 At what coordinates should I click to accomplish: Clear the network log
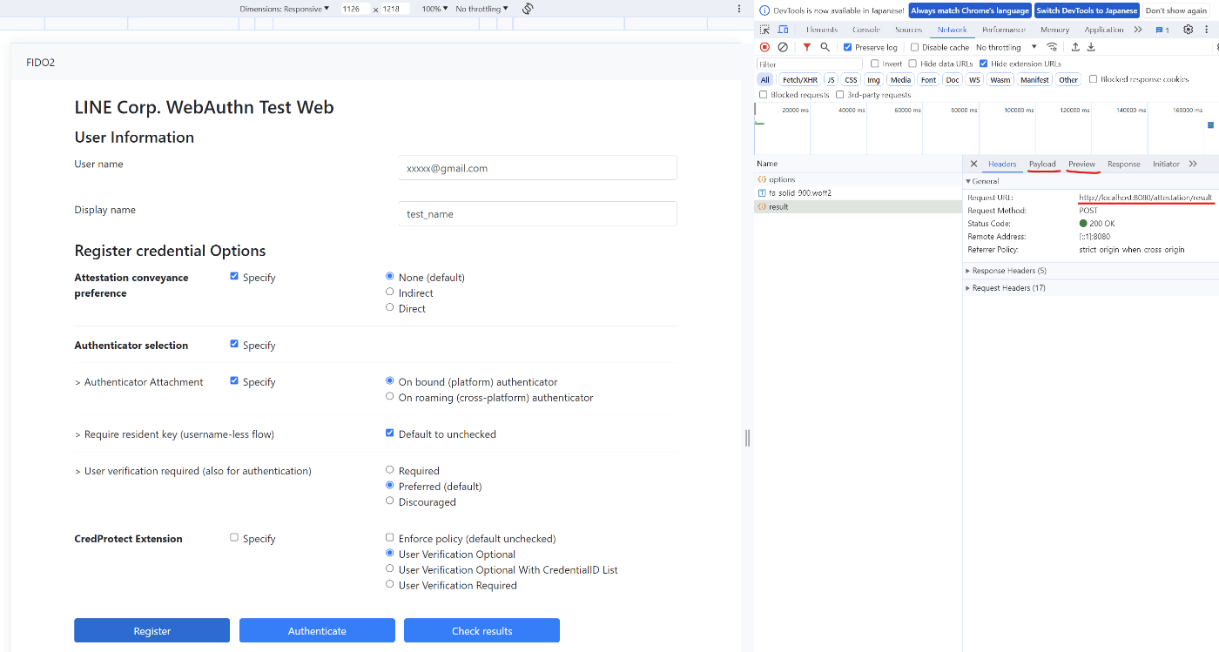(783, 47)
